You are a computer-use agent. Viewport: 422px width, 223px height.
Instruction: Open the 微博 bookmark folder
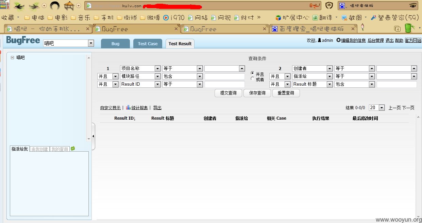tap(150, 17)
